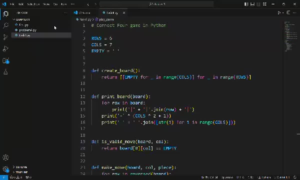Click the command center search box
The width and height of the screenshot is (300, 180).
point(157,4)
